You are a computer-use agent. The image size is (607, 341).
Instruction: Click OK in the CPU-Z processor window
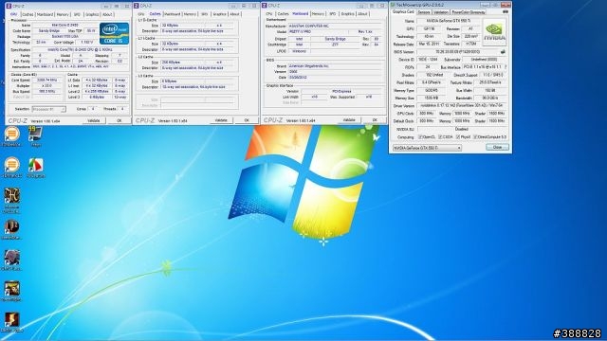click(119, 120)
